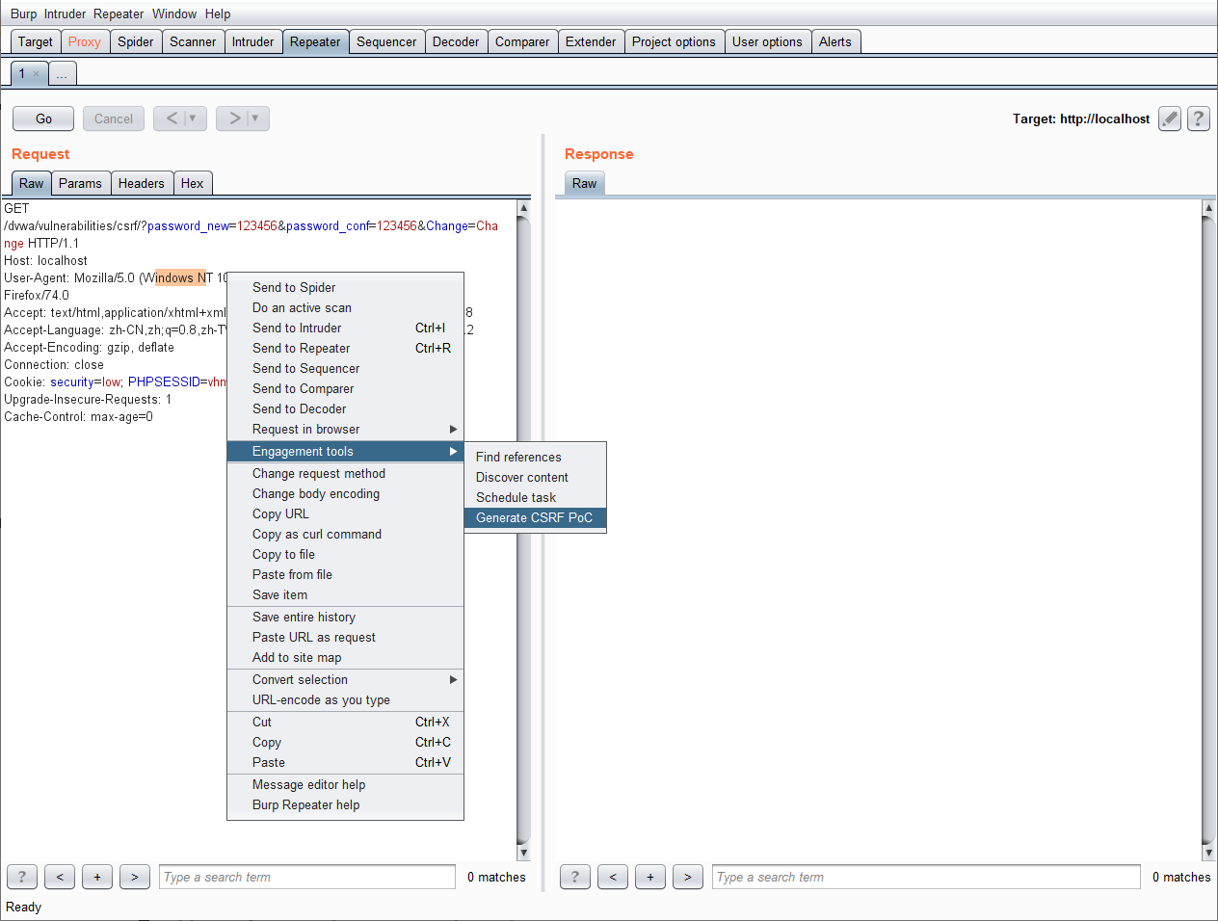
Task: Click the Request search term field
Action: click(x=307, y=877)
